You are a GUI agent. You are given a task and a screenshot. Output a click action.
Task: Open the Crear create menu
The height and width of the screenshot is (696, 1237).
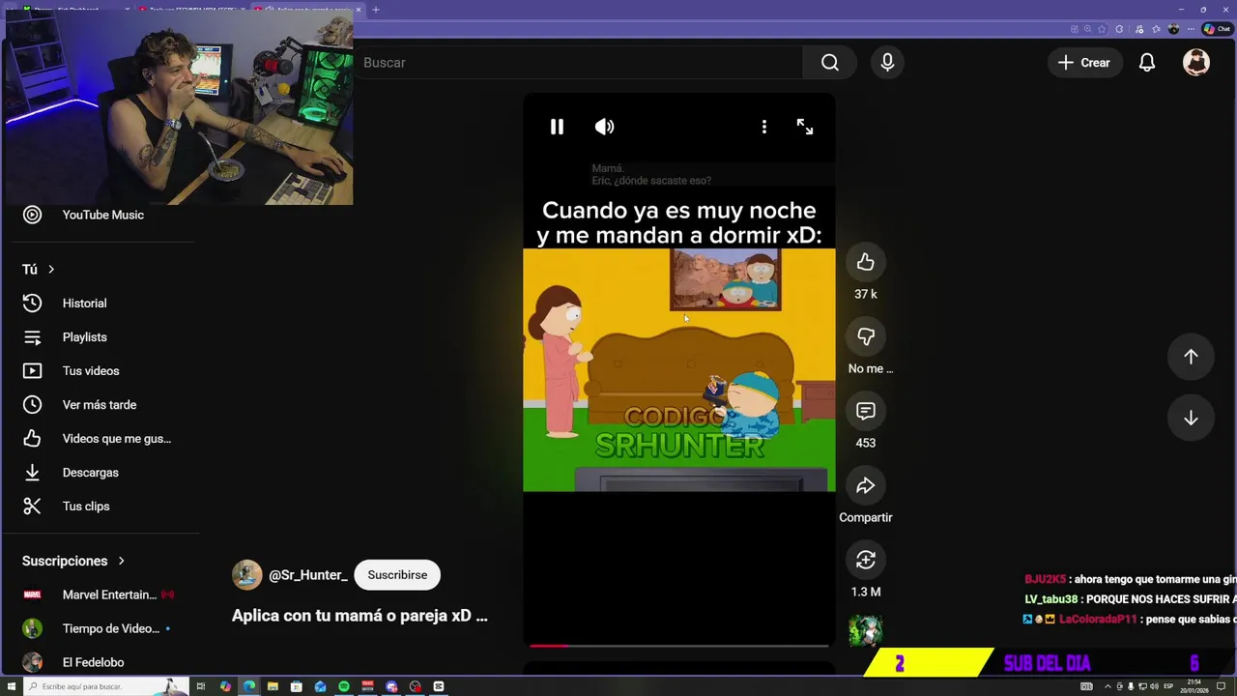click(x=1084, y=63)
